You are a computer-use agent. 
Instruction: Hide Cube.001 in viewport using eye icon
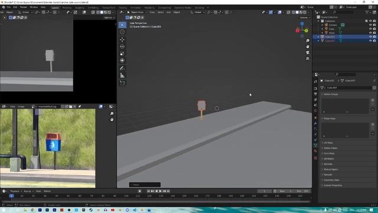pos(370,37)
